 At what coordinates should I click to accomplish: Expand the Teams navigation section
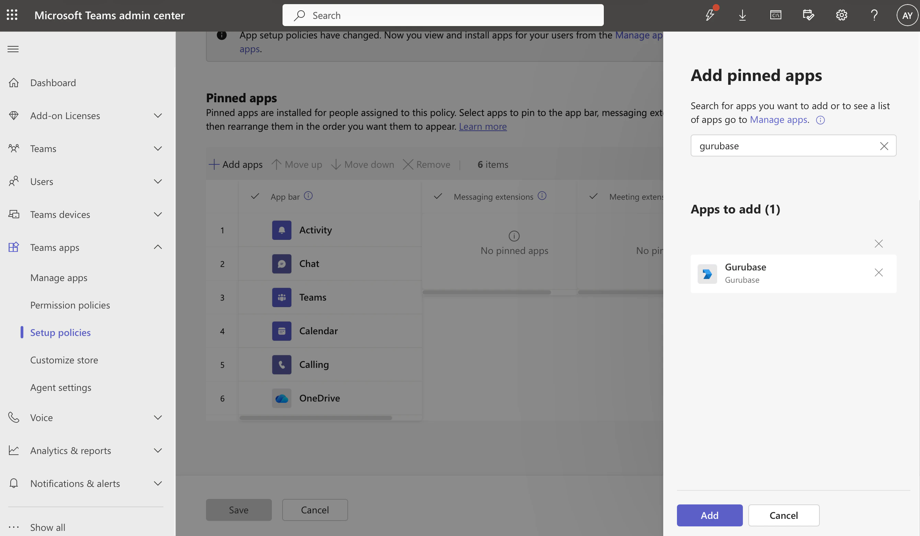(x=158, y=149)
